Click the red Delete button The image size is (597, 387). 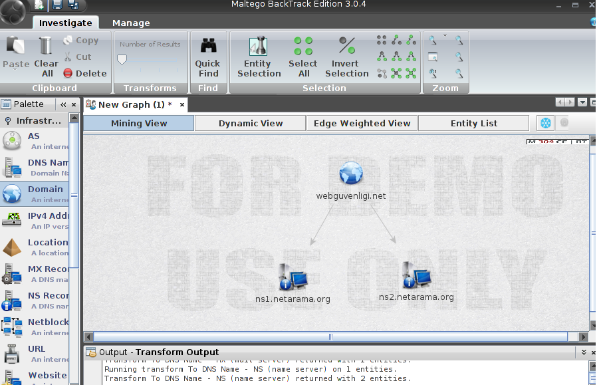[85, 73]
